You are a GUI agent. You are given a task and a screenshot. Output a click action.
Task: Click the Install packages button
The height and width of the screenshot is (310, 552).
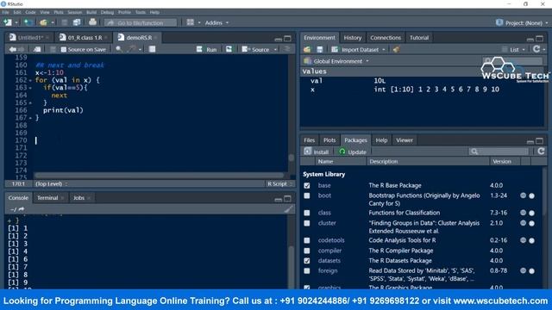317,152
